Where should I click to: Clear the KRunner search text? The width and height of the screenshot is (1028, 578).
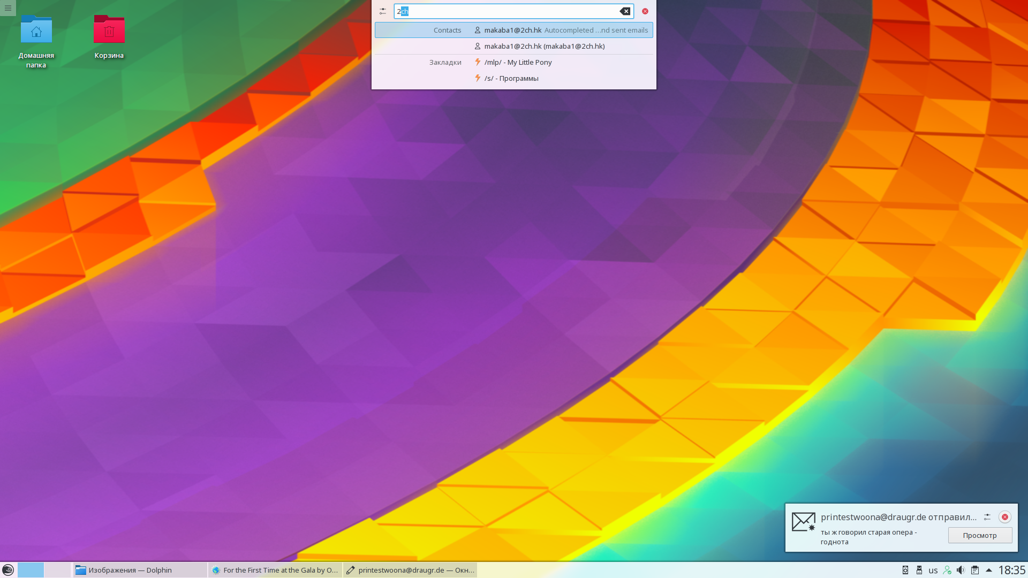tap(625, 11)
